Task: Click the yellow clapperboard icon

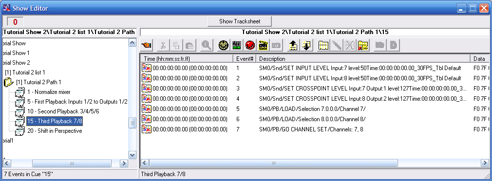Action: click(263, 45)
